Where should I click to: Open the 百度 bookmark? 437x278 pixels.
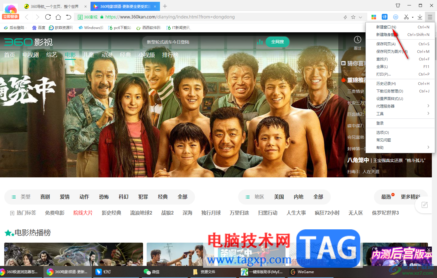point(39,27)
